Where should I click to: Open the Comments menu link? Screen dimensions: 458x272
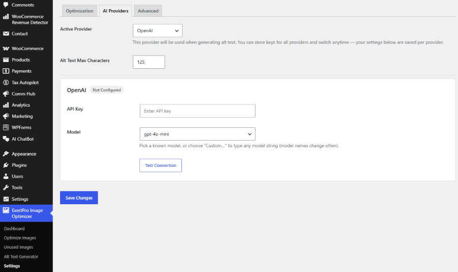pyautogui.click(x=23, y=5)
